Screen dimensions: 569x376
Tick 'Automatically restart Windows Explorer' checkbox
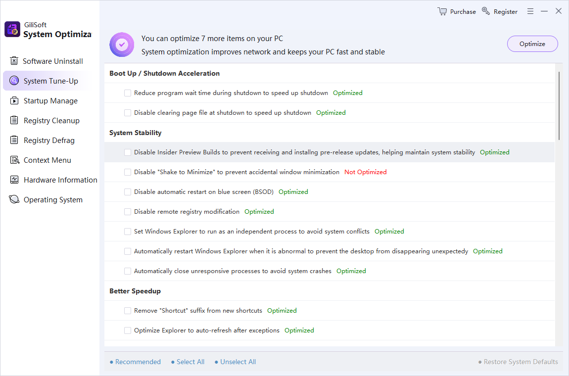click(x=128, y=251)
